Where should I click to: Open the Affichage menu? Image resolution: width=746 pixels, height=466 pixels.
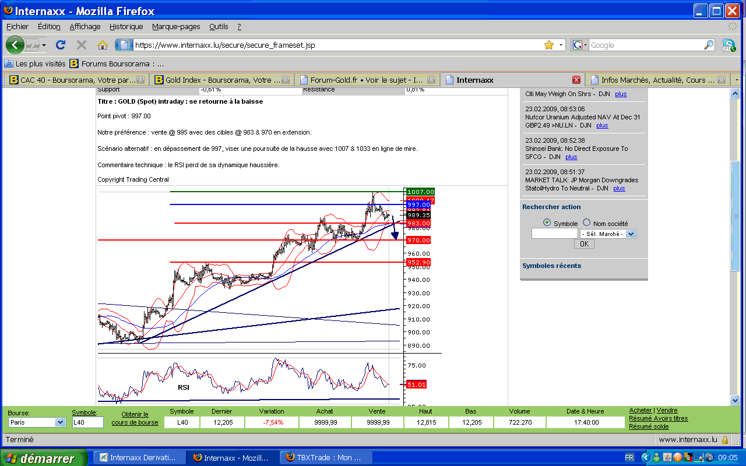tap(85, 26)
